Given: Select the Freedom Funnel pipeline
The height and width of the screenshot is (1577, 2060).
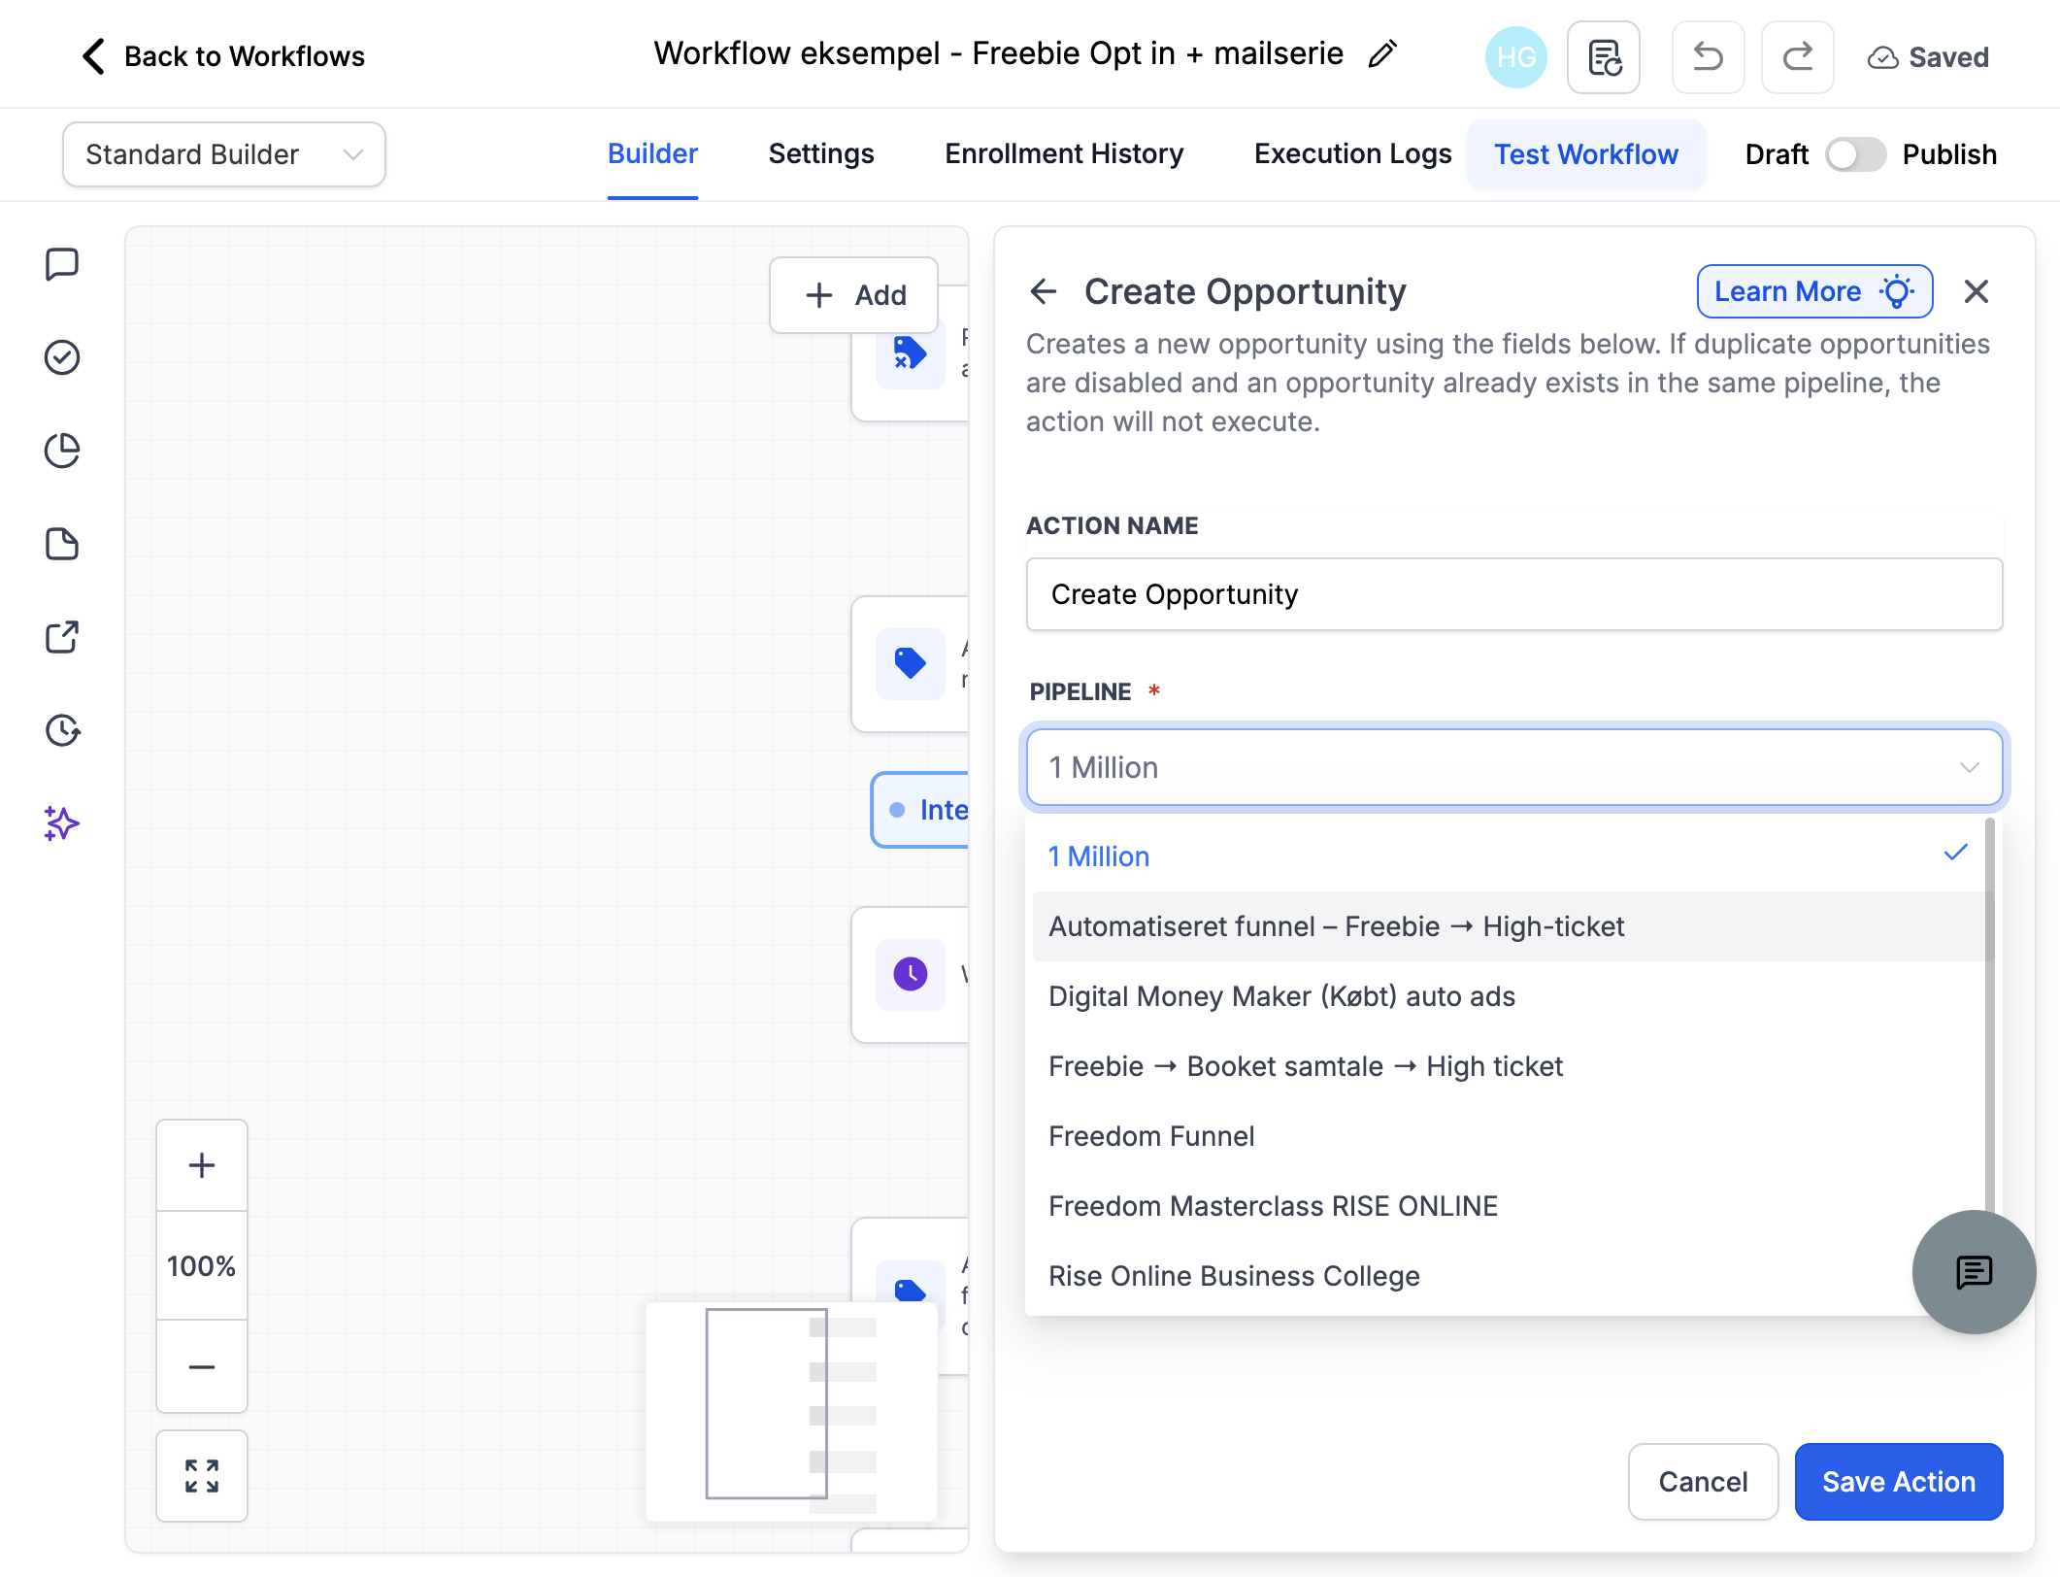Looking at the screenshot, I should [x=1511, y=1136].
